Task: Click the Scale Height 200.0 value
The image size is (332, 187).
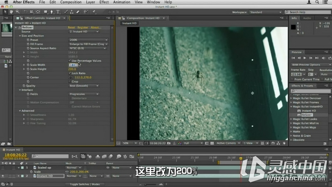Action: point(72,69)
